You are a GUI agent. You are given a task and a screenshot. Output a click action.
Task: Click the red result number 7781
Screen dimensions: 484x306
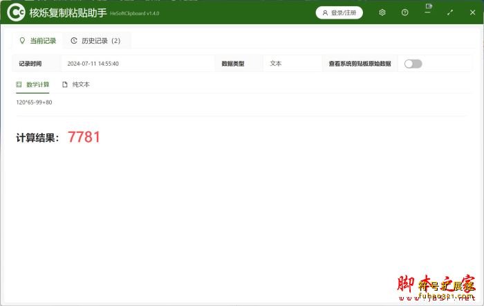pyautogui.click(x=84, y=137)
